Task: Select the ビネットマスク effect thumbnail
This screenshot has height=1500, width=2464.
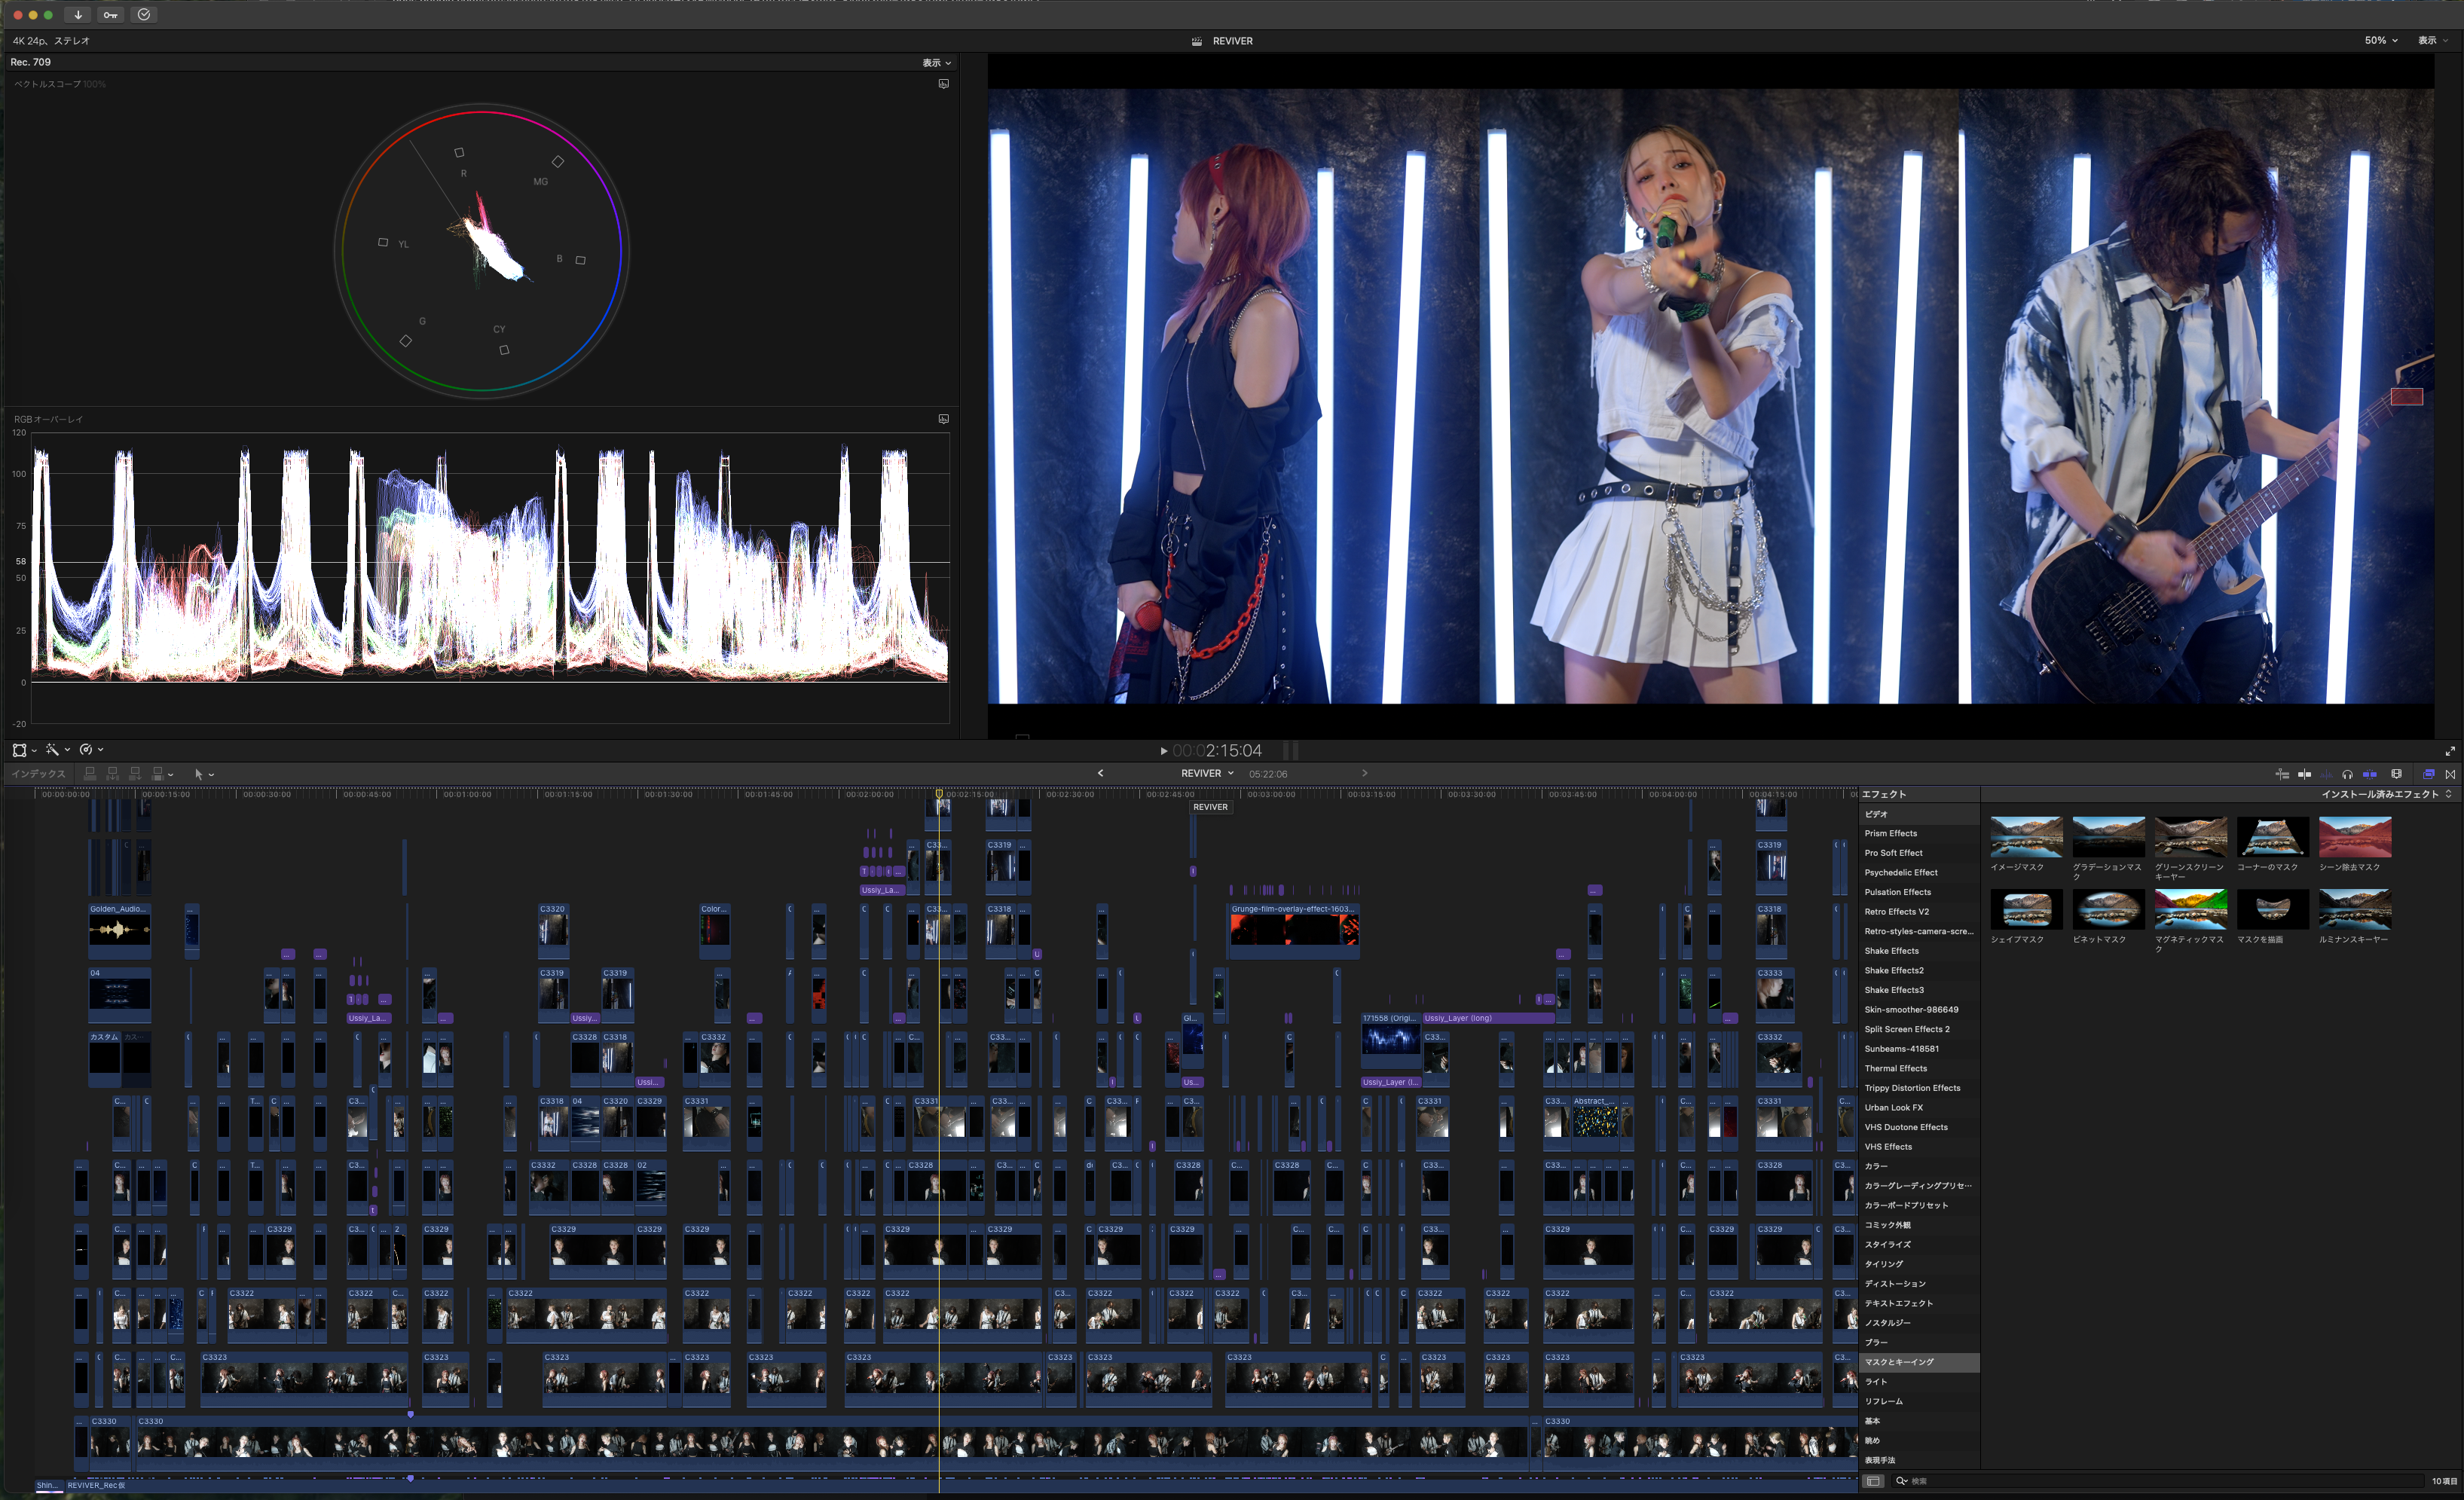Action: click(2108, 911)
